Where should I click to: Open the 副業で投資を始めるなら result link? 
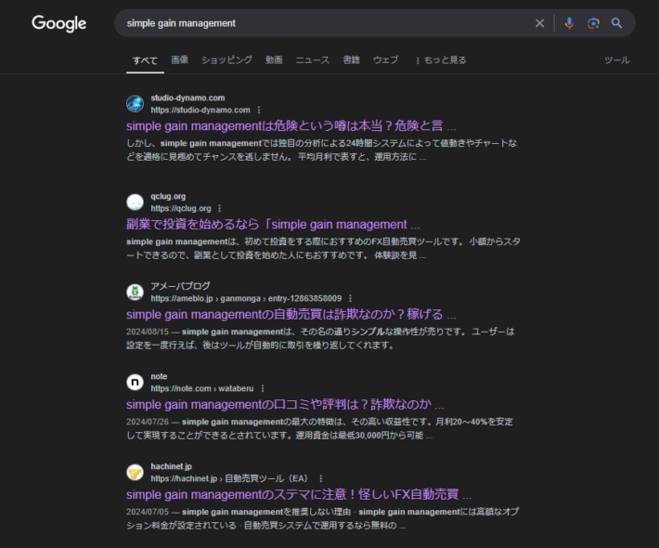273,224
